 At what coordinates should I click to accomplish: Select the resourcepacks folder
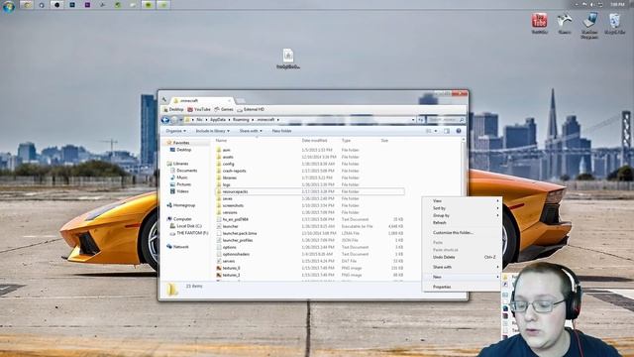[x=235, y=191]
